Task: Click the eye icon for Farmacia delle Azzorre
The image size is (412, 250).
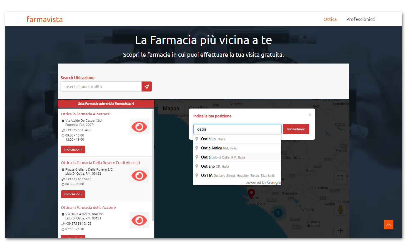Action: coord(139,220)
